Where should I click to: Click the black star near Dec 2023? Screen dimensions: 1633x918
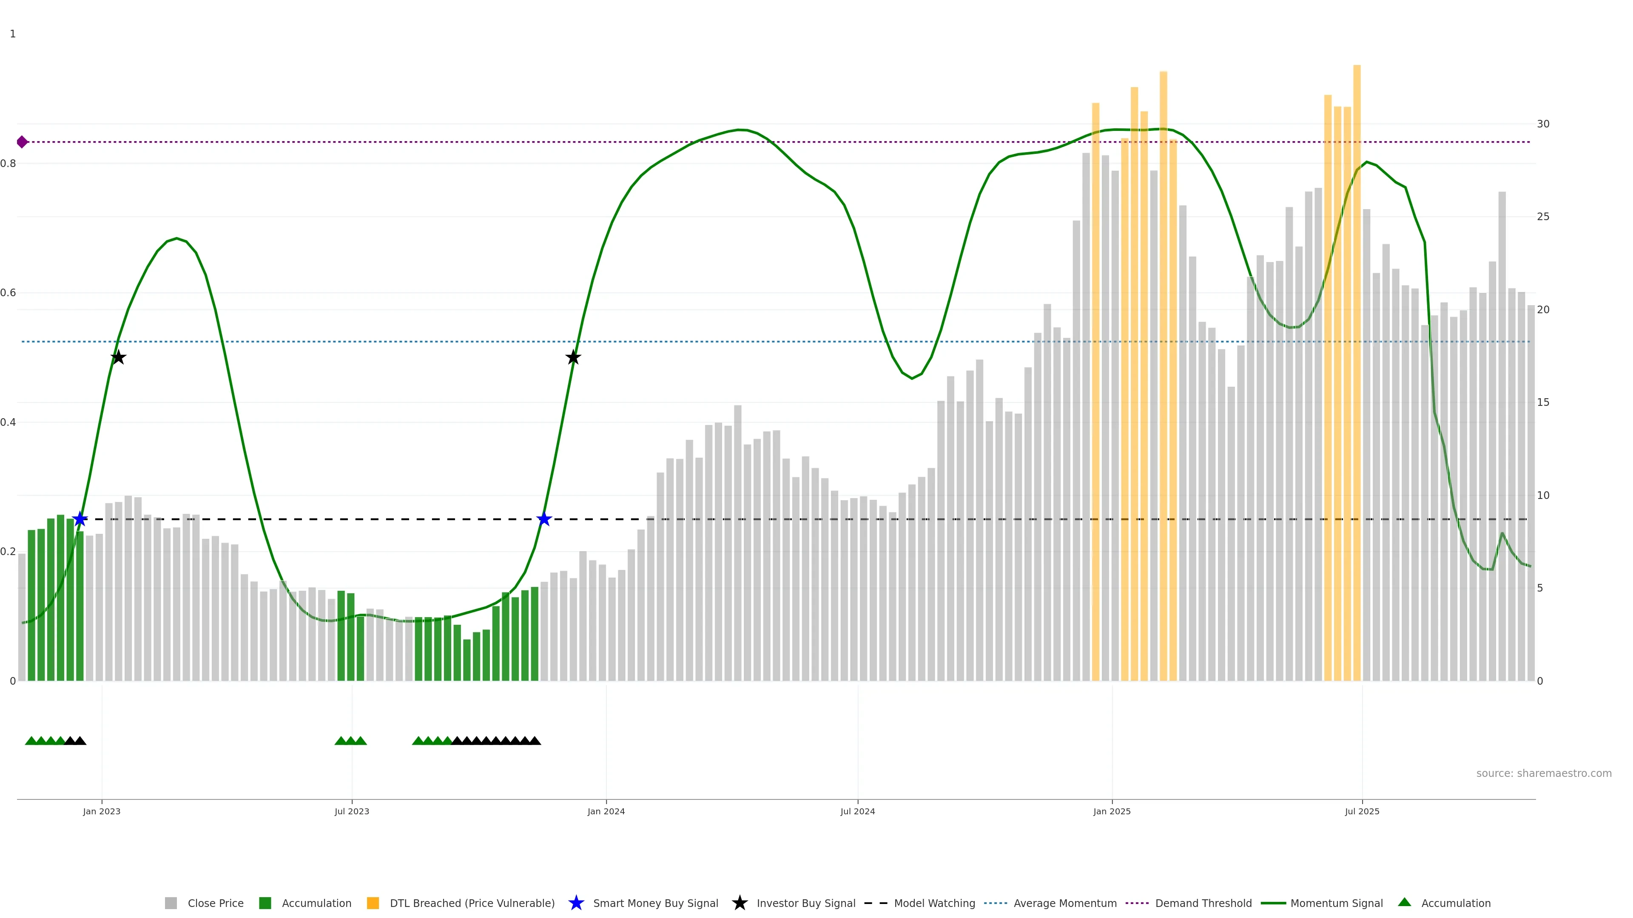click(573, 358)
